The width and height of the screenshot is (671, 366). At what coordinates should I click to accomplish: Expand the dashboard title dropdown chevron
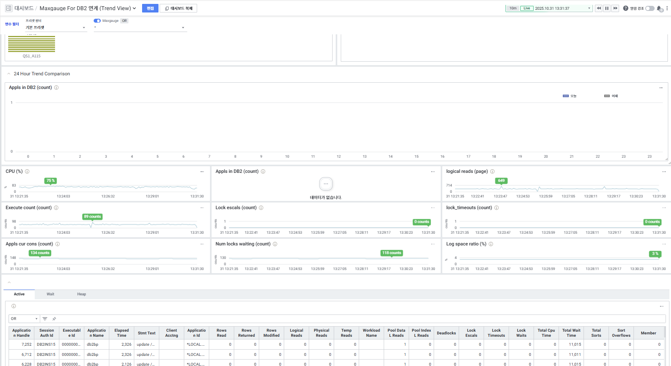point(134,8)
